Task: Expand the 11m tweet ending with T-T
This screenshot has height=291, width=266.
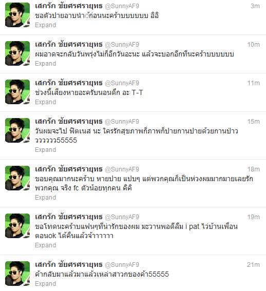Action: (x=46, y=102)
